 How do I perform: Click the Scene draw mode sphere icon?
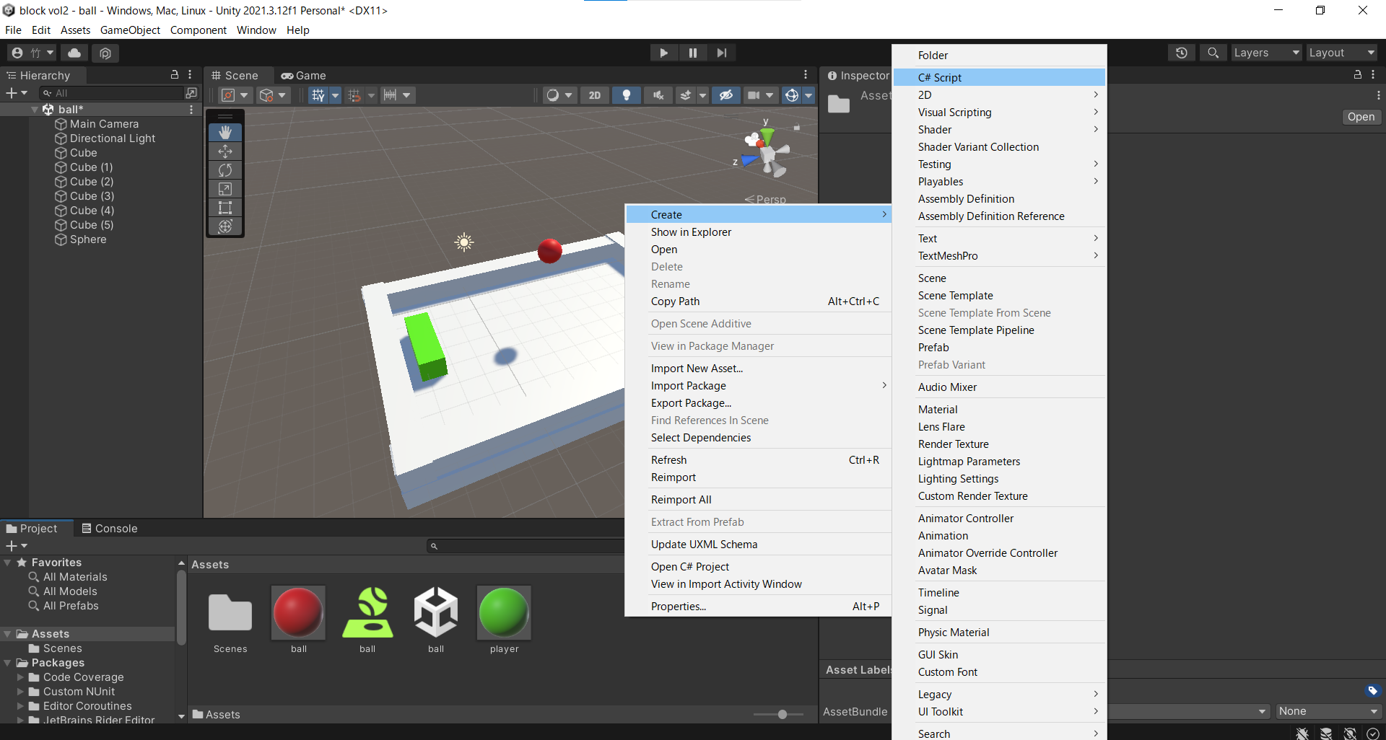coord(553,95)
